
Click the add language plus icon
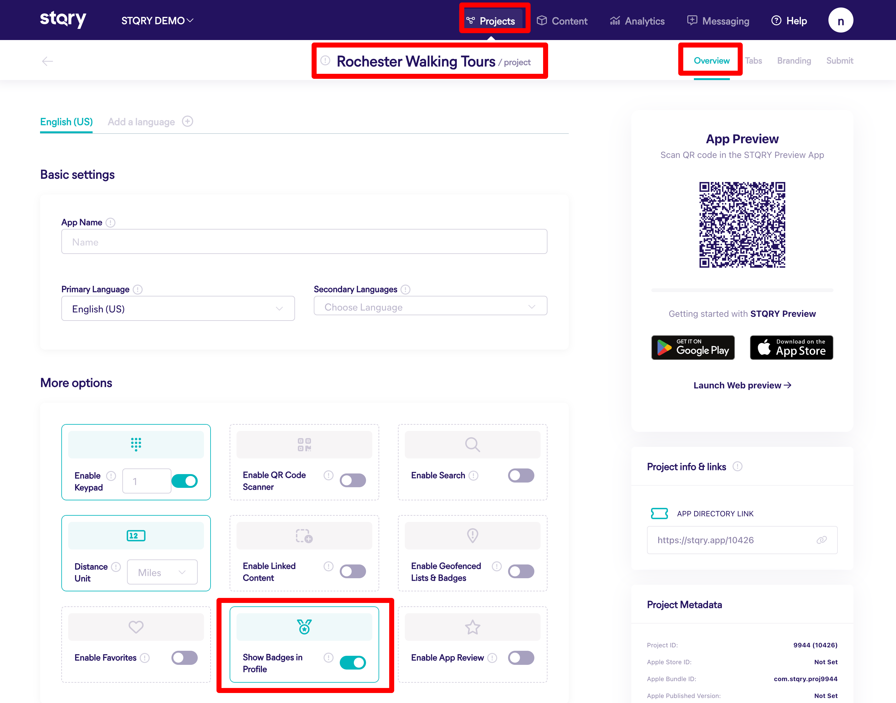click(x=187, y=121)
